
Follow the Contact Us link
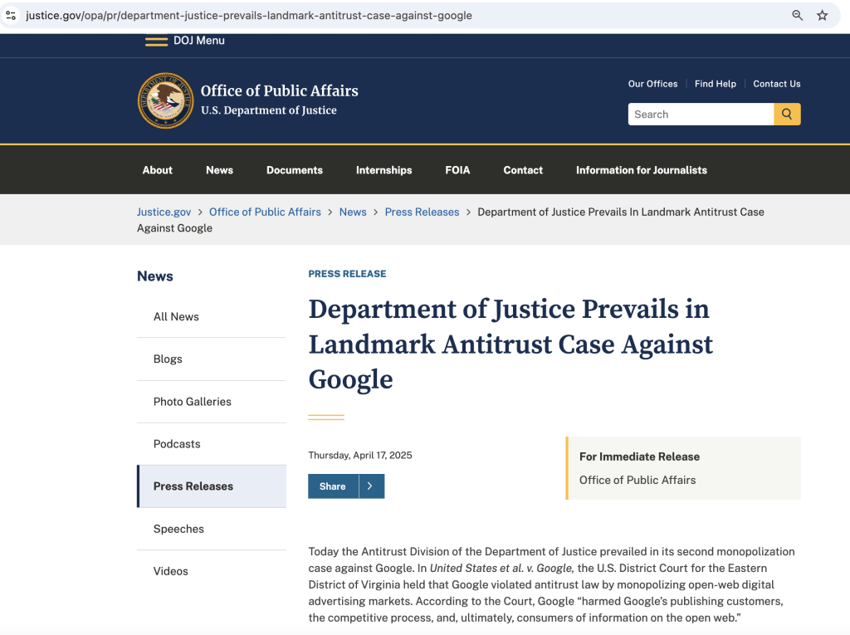pos(776,84)
